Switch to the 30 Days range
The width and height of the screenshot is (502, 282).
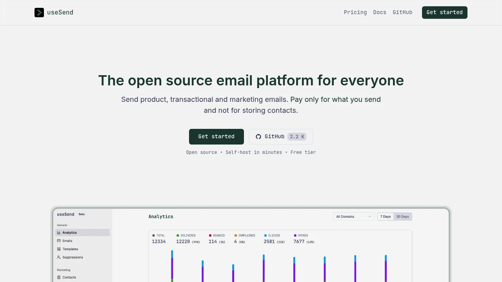pyautogui.click(x=402, y=217)
